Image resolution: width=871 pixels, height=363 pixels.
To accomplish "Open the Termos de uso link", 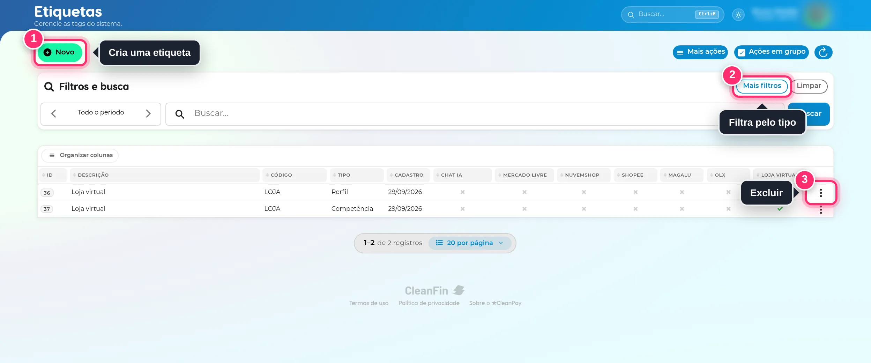I will click(x=369, y=303).
